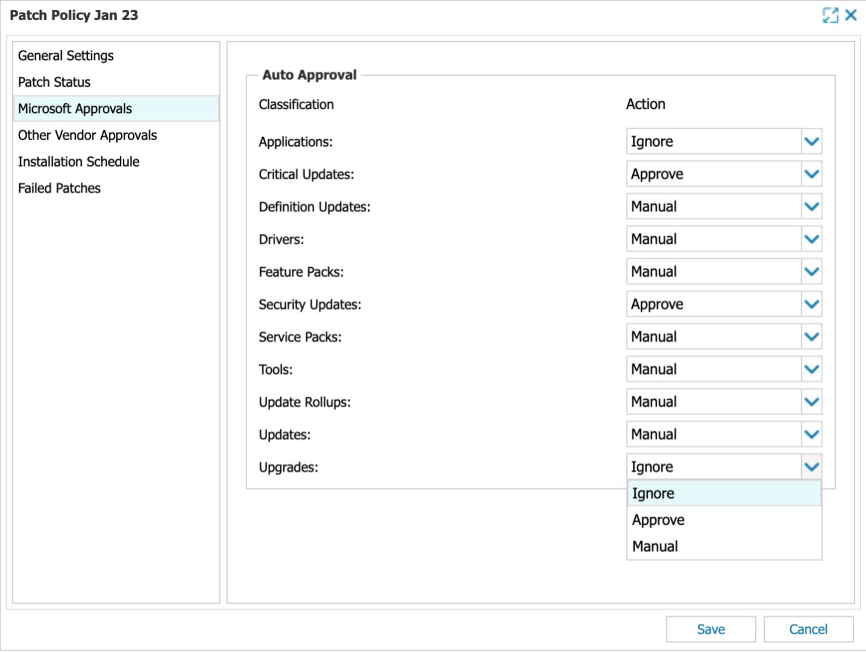Cancel editing the patch policy

point(809,629)
